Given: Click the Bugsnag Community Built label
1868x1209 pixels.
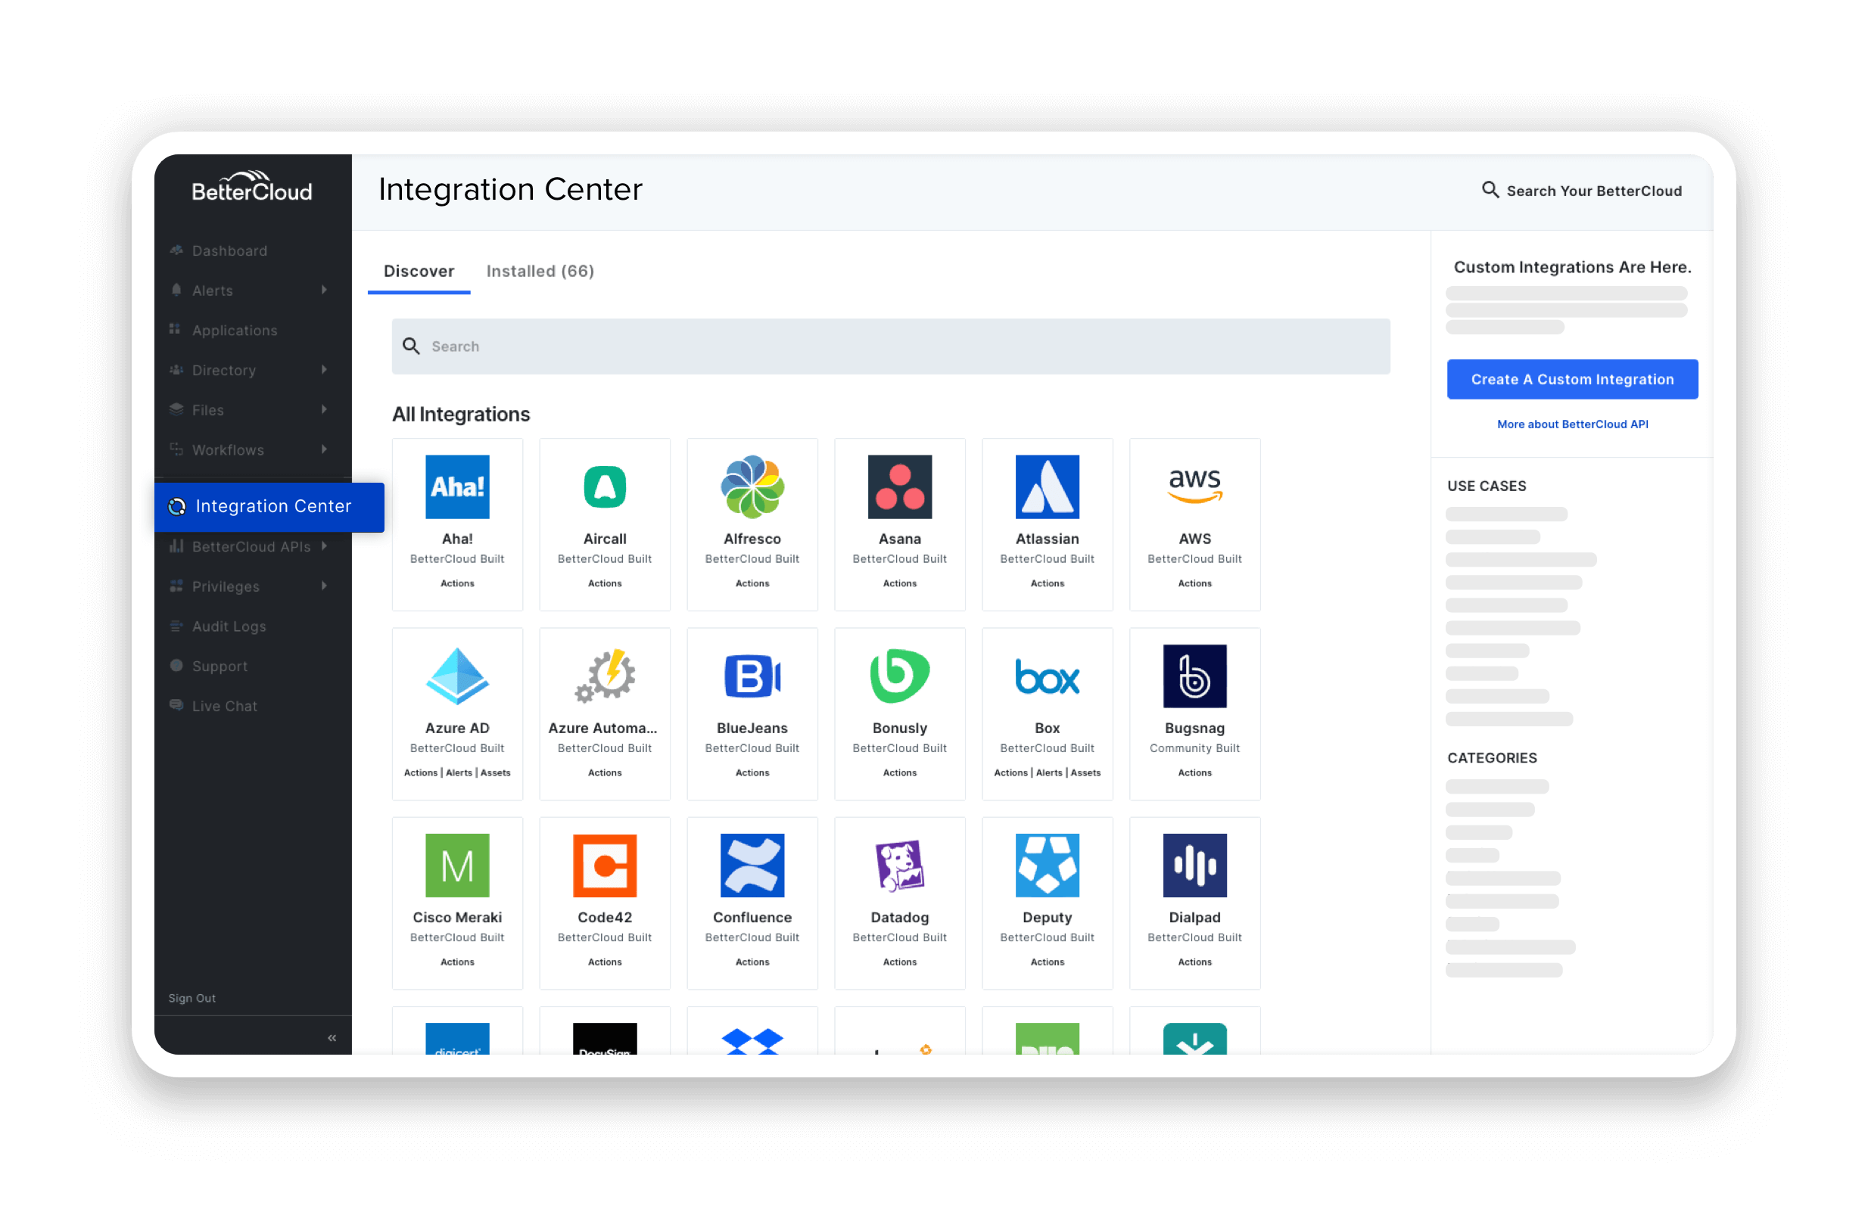Looking at the screenshot, I should [x=1194, y=747].
